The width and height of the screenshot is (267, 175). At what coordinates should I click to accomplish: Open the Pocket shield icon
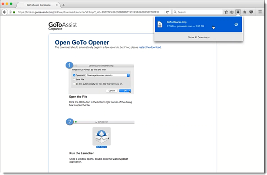(x=251, y=12)
